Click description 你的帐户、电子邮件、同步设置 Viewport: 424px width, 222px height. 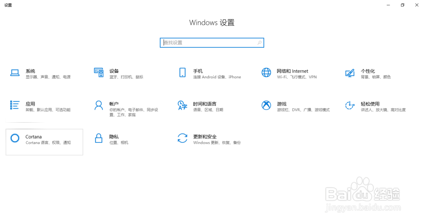tap(134, 112)
